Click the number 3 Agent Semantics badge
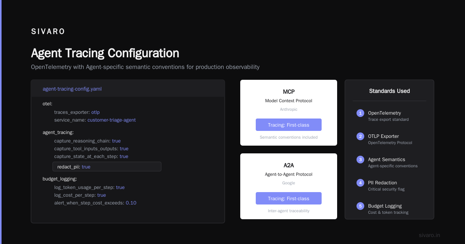The width and height of the screenshot is (465, 244). point(360,160)
